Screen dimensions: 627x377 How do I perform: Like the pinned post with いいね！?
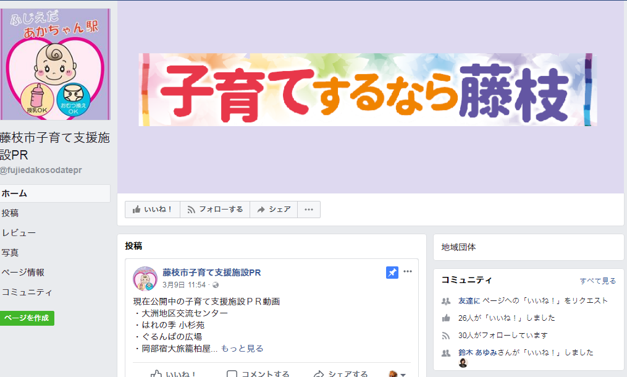[173, 374]
